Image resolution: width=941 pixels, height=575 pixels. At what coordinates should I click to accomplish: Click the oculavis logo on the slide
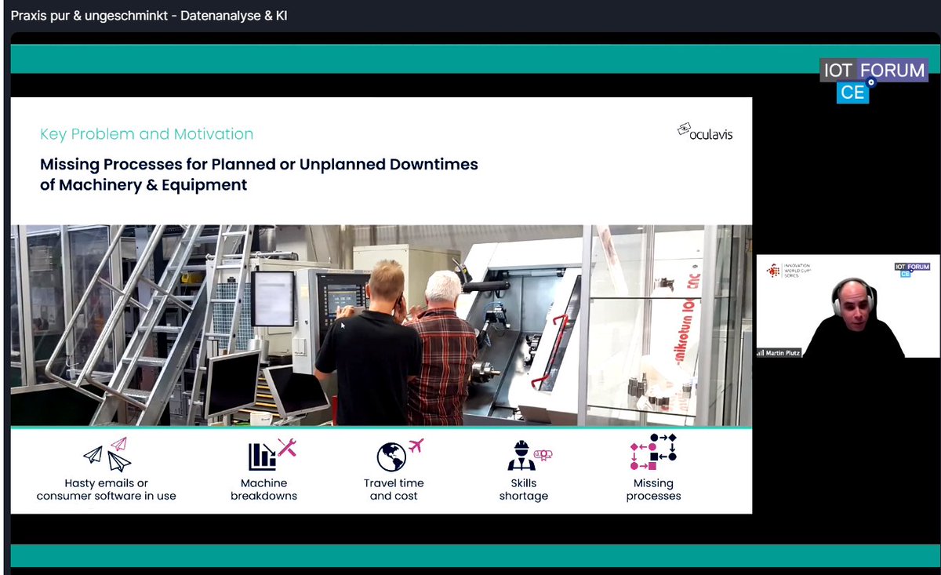click(705, 131)
